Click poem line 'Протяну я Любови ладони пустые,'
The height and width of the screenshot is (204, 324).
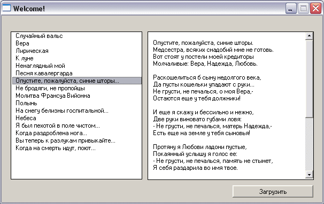pos(200,147)
